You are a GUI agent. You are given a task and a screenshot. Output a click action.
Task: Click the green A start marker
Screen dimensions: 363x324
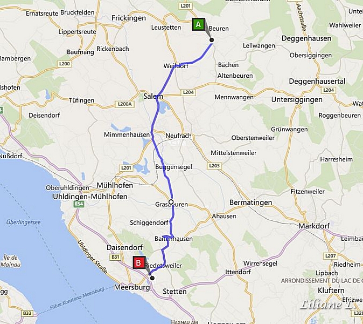point(198,24)
